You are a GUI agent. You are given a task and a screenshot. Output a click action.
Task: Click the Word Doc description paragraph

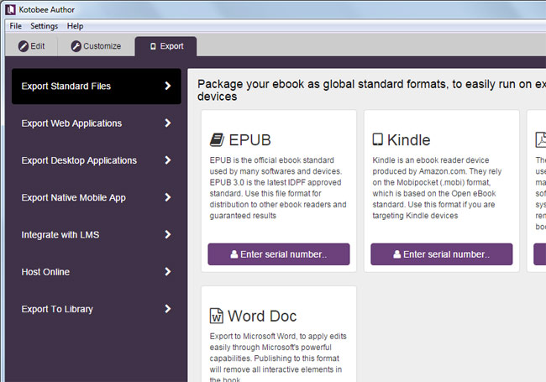[x=278, y=357]
